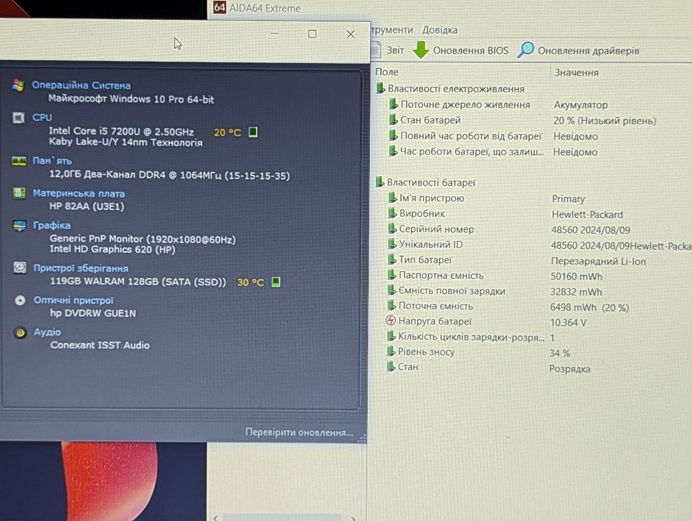Click the Поле column header
The height and width of the screenshot is (521, 692).
pyautogui.click(x=387, y=72)
